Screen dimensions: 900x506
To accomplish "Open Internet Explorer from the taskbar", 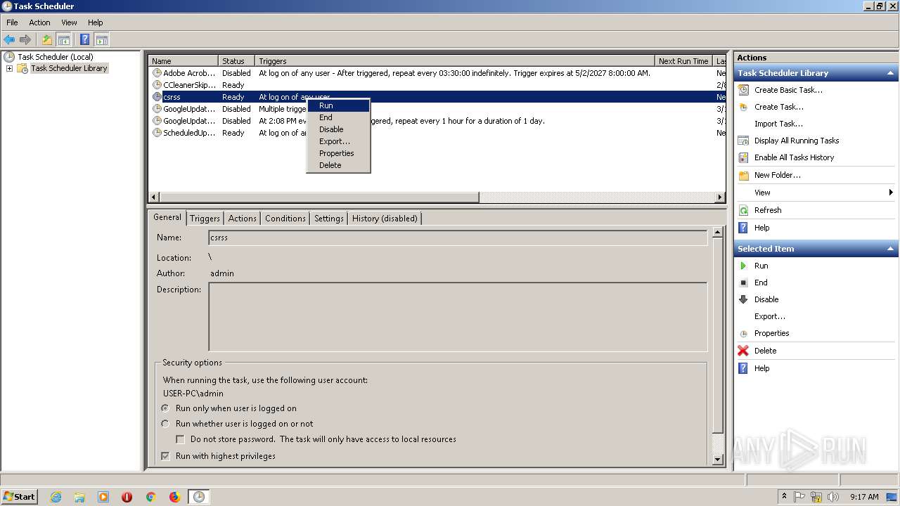I will [56, 497].
